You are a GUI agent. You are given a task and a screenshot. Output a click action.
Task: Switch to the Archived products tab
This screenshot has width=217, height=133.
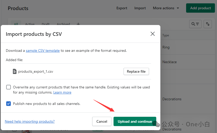tap(63, 24)
